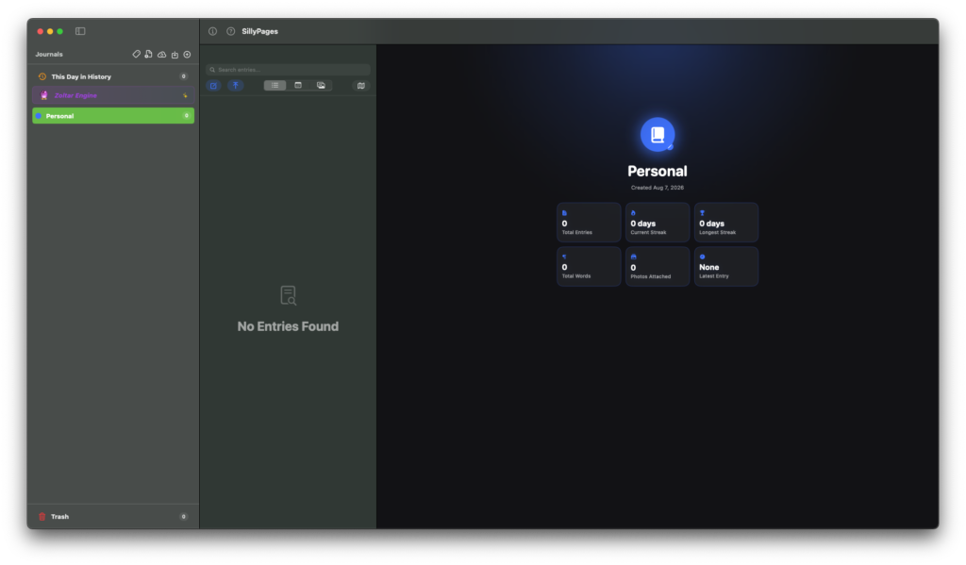Viewport: 966px width, 565px height.
Task: Click the No Entries Found message
Action: click(288, 326)
